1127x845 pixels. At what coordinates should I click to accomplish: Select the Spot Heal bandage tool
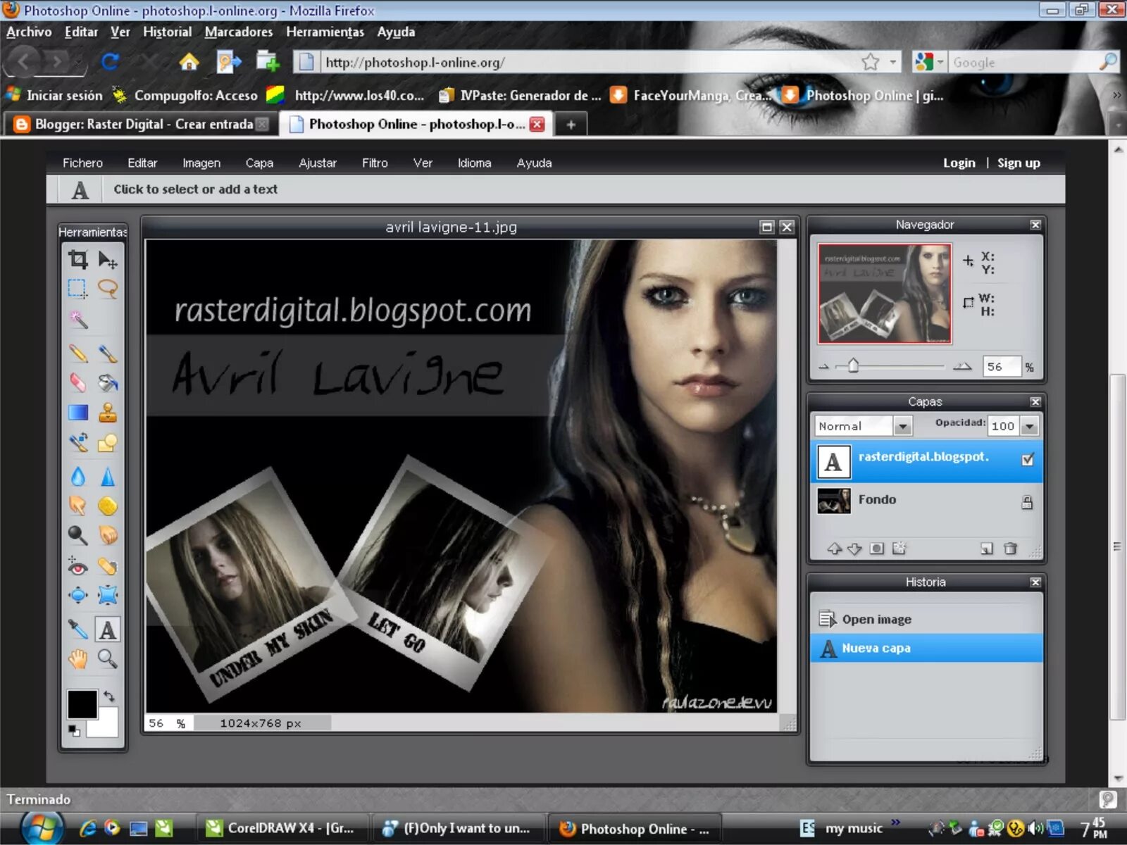pyautogui.click(x=107, y=565)
